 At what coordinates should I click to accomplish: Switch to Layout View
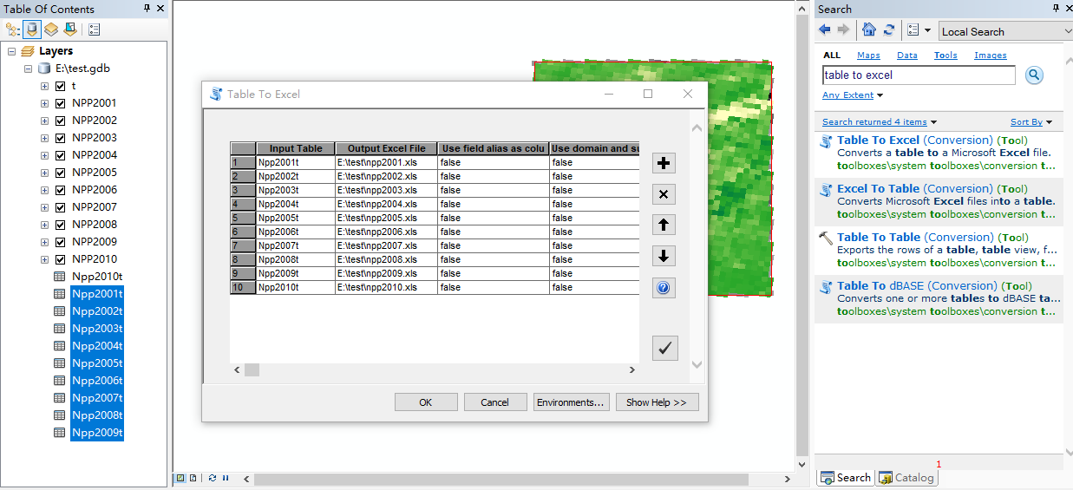(193, 478)
